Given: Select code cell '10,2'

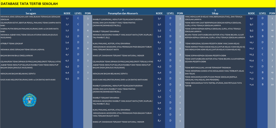Looking at the screenshot, I should [251, 48].
